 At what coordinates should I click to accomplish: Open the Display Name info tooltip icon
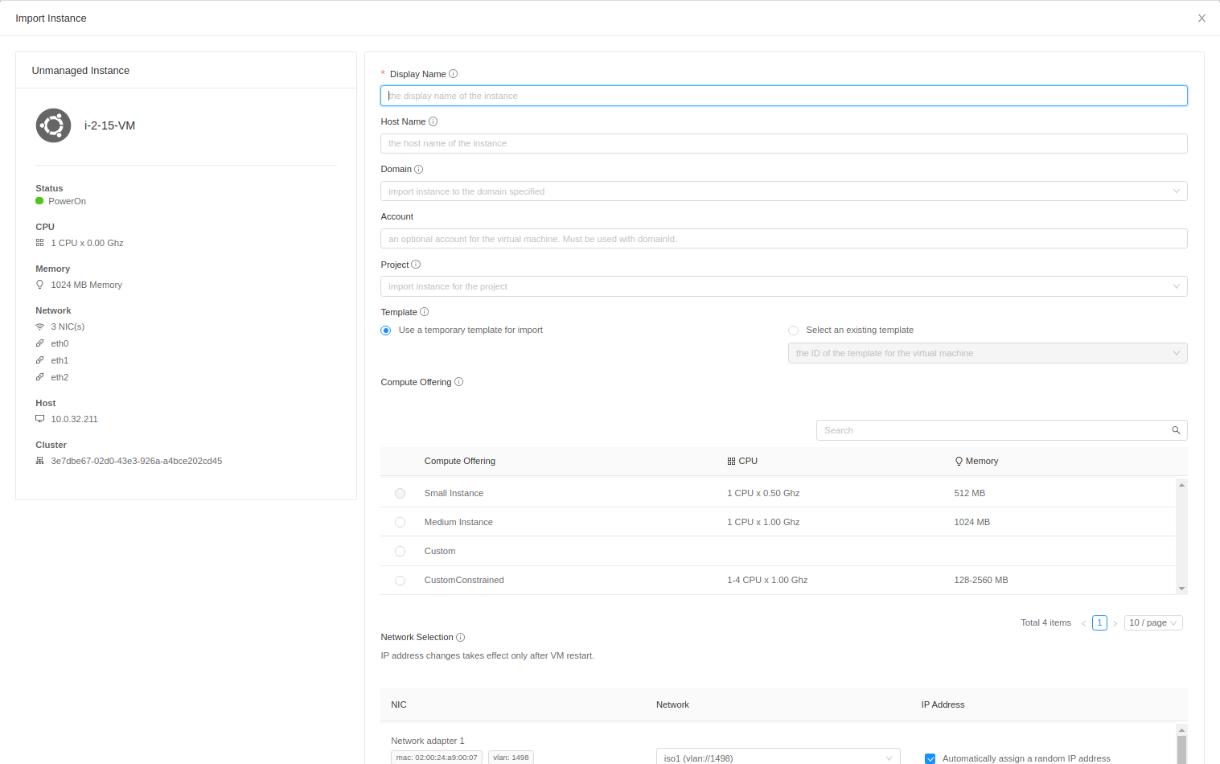click(x=453, y=73)
